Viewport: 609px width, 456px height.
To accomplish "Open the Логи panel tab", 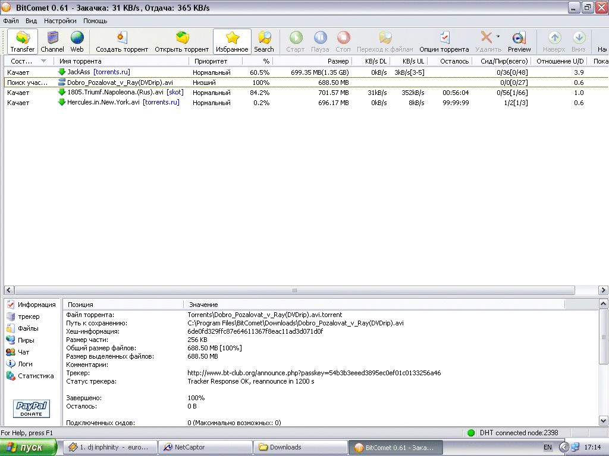I will 20,364.
